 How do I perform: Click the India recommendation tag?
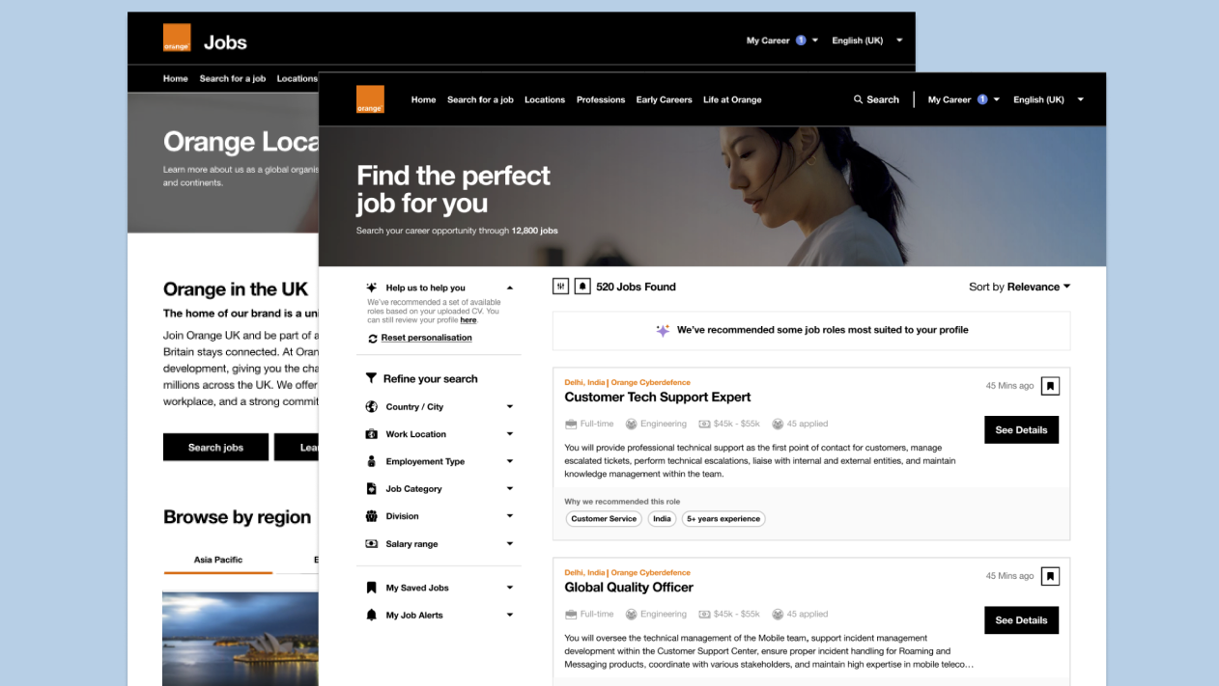[x=662, y=519]
